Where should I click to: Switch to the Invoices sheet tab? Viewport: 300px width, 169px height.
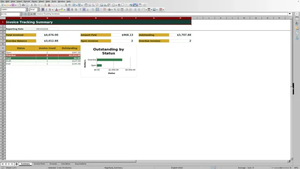point(53,164)
